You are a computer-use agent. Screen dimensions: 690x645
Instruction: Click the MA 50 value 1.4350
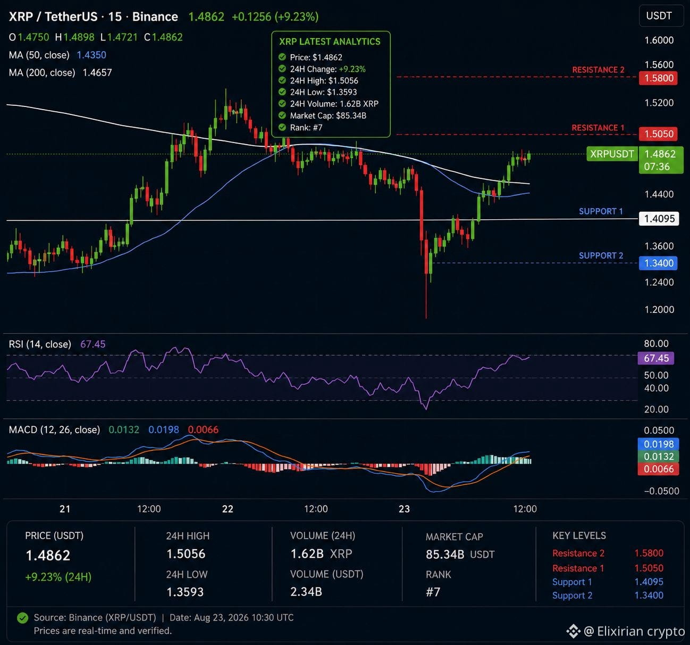click(91, 55)
